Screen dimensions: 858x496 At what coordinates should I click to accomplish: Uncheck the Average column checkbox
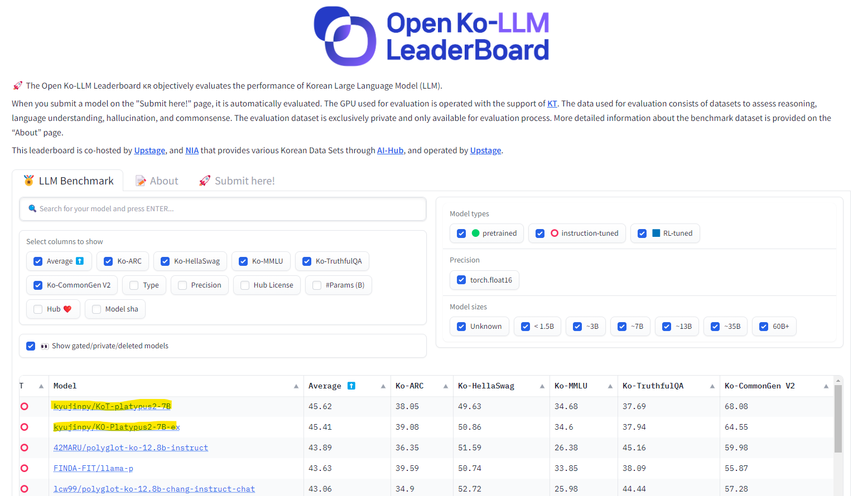[x=38, y=261]
